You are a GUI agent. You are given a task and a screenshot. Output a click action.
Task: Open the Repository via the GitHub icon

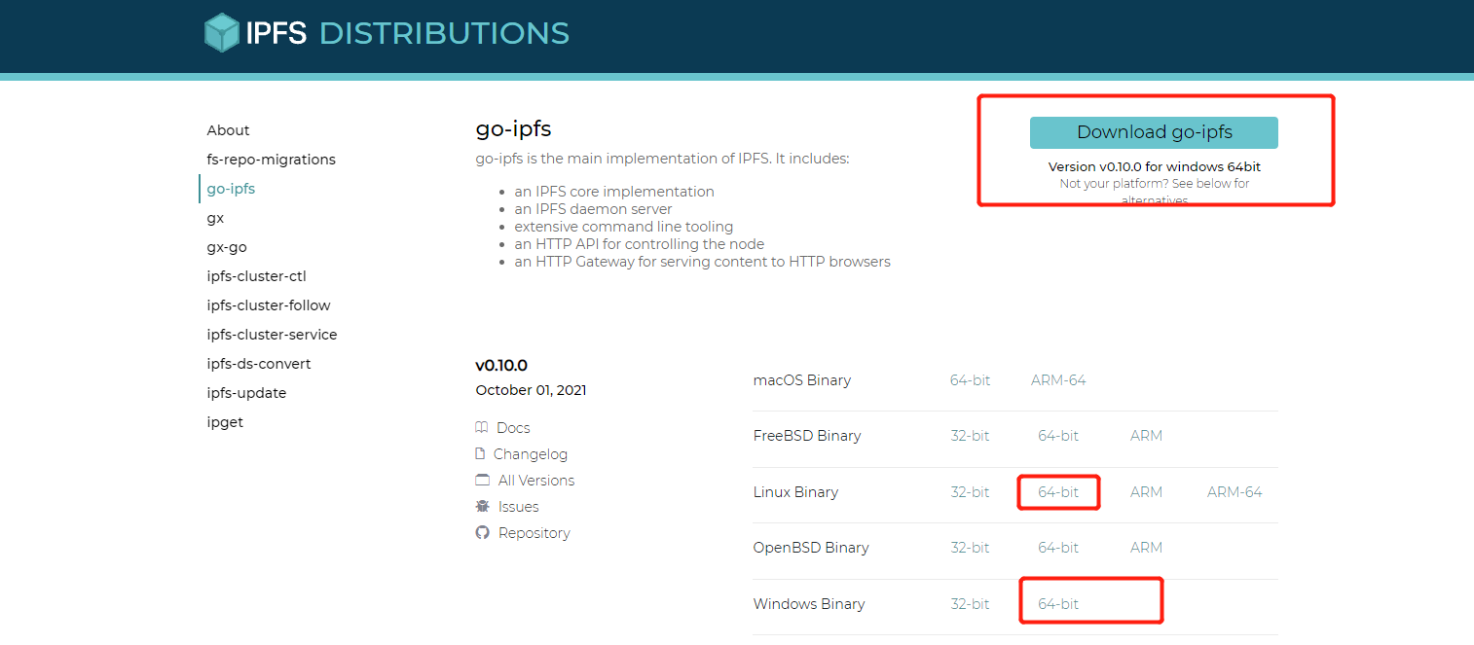(482, 532)
